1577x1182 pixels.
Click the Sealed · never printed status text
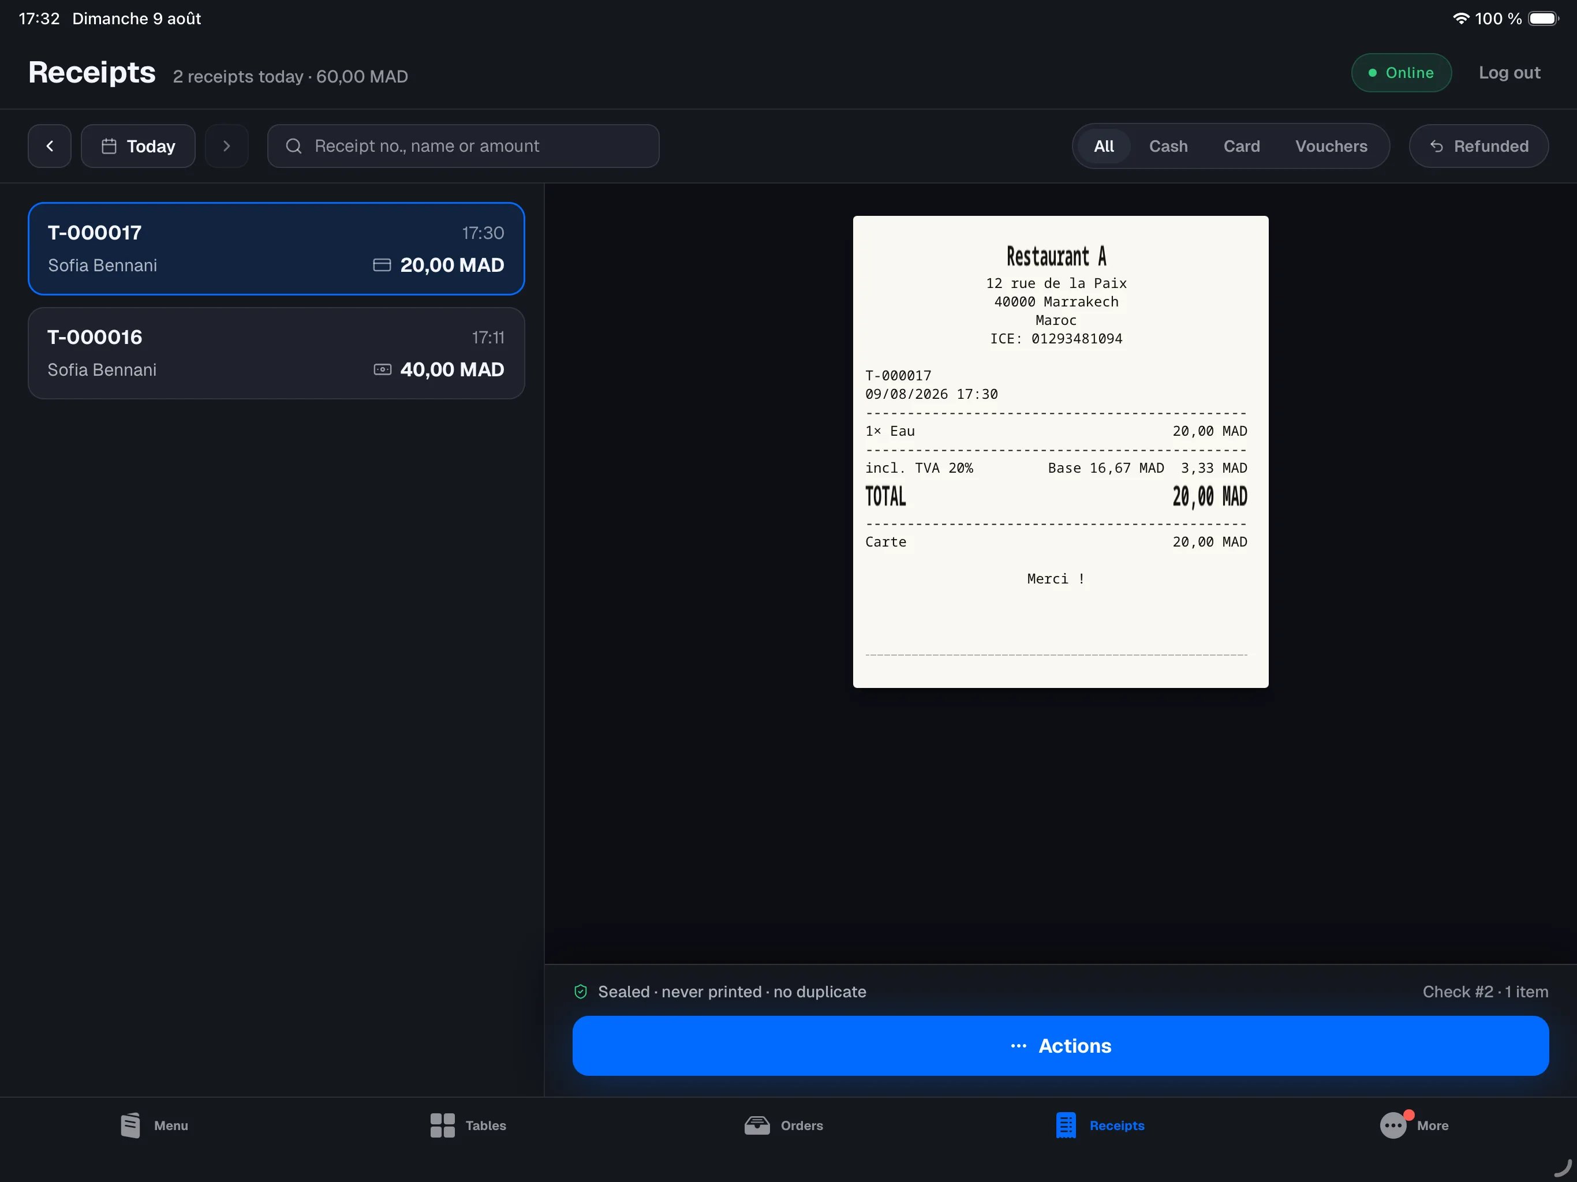(x=731, y=992)
